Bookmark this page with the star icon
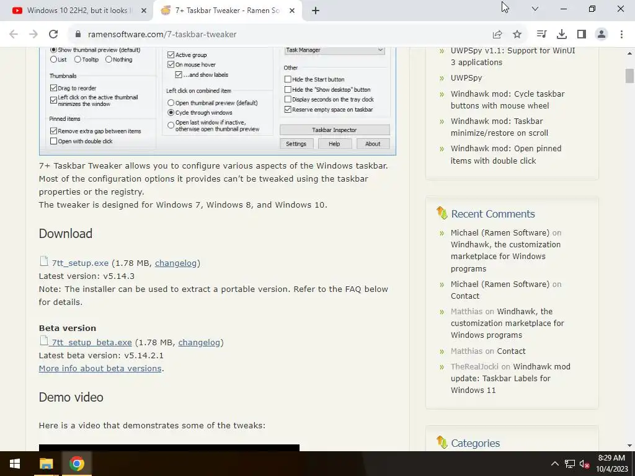The image size is (635, 476). 517,34
